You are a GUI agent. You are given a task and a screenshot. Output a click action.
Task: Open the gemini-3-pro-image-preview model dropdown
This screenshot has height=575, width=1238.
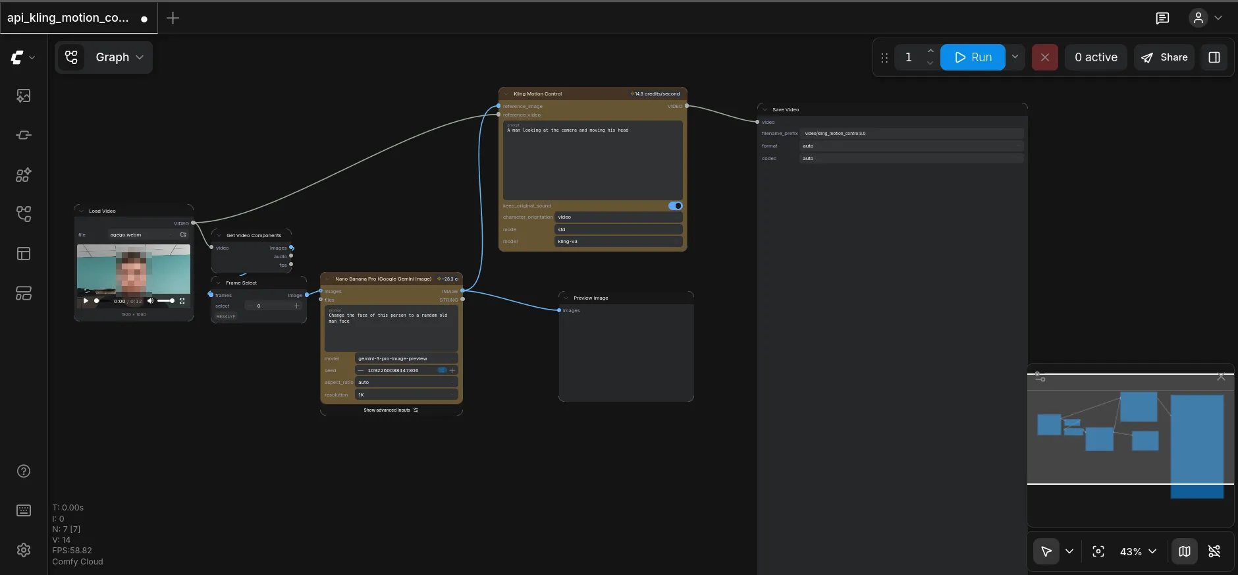(x=406, y=358)
